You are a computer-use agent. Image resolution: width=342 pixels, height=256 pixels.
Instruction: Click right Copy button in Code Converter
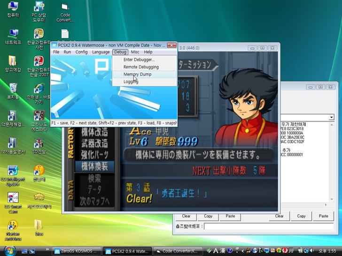point(301,216)
